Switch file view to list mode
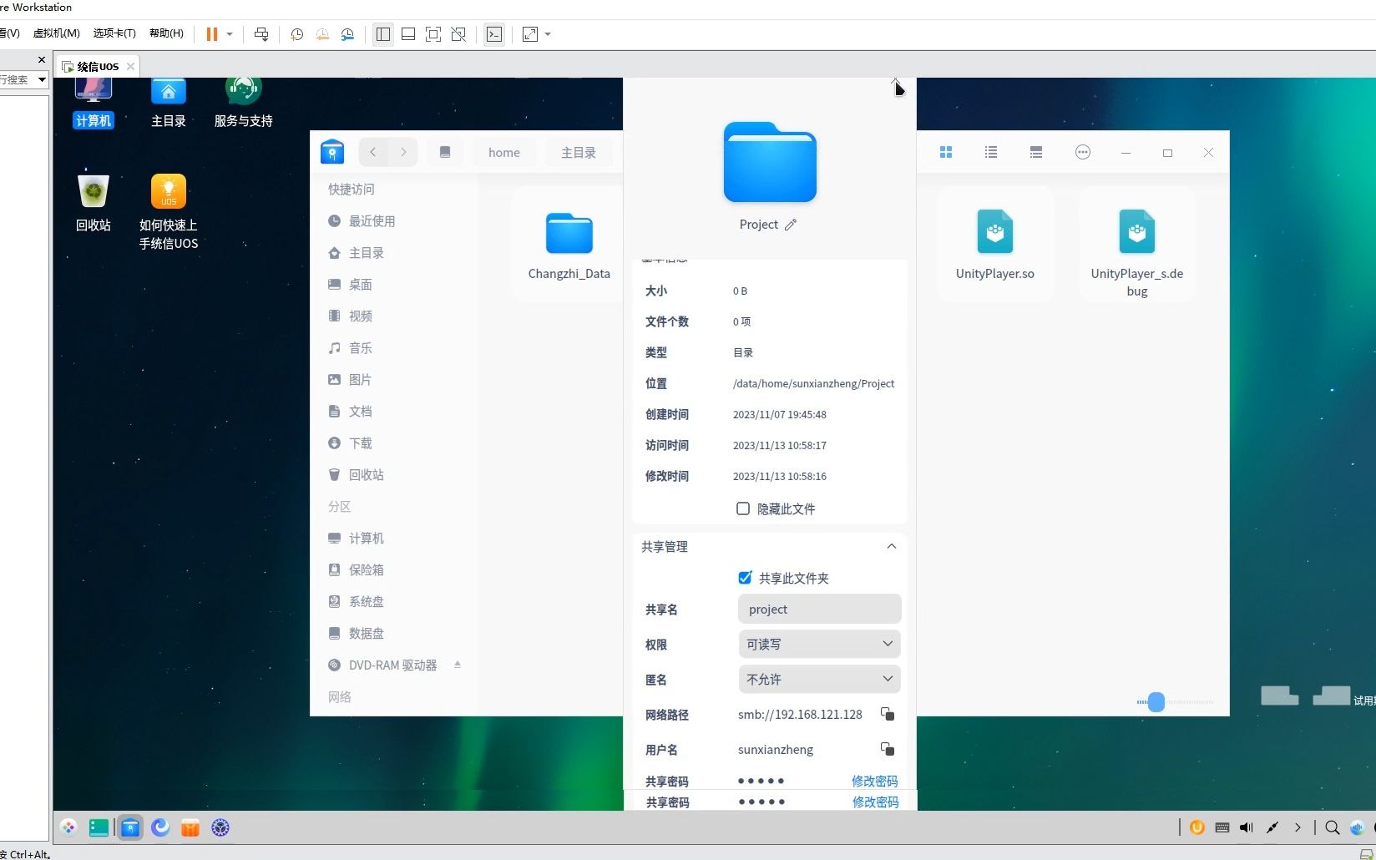 990,152
